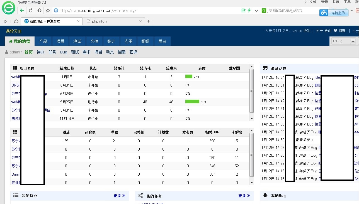Click the icon beside 我的任务

(x=140, y=196)
